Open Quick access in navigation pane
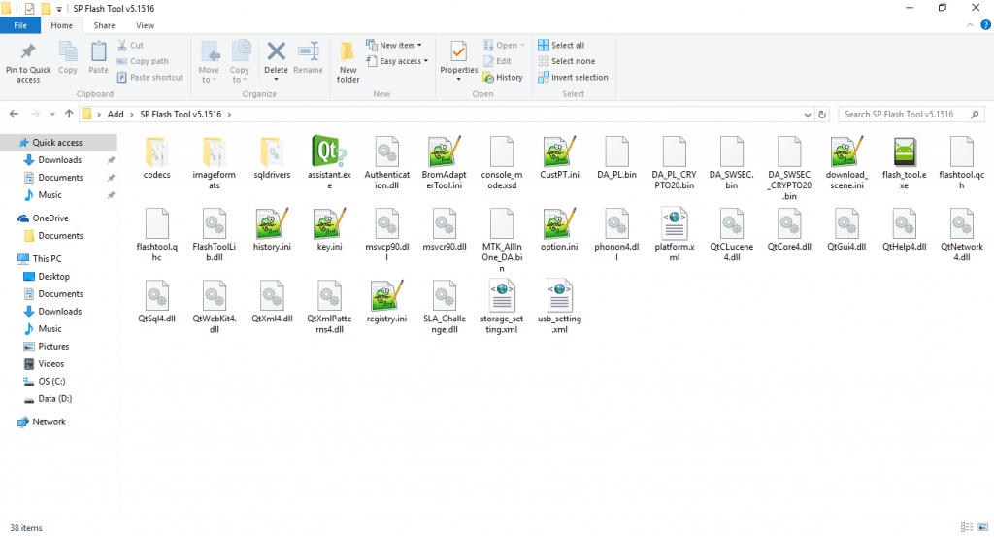 point(58,143)
